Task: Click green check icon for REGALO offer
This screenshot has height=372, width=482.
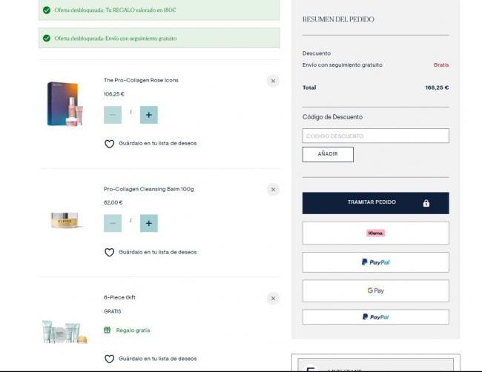Action: click(47, 10)
